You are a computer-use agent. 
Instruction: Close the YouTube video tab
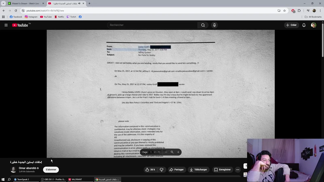[83, 4]
